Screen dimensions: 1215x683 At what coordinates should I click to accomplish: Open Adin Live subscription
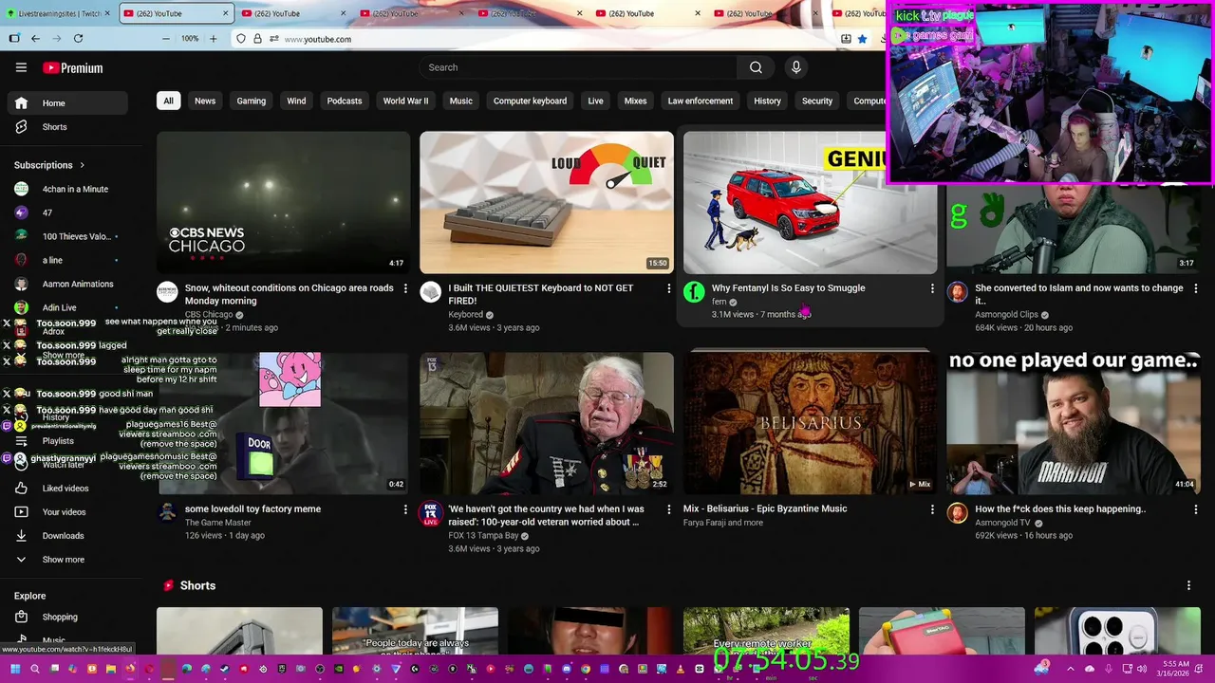[x=66, y=307]
